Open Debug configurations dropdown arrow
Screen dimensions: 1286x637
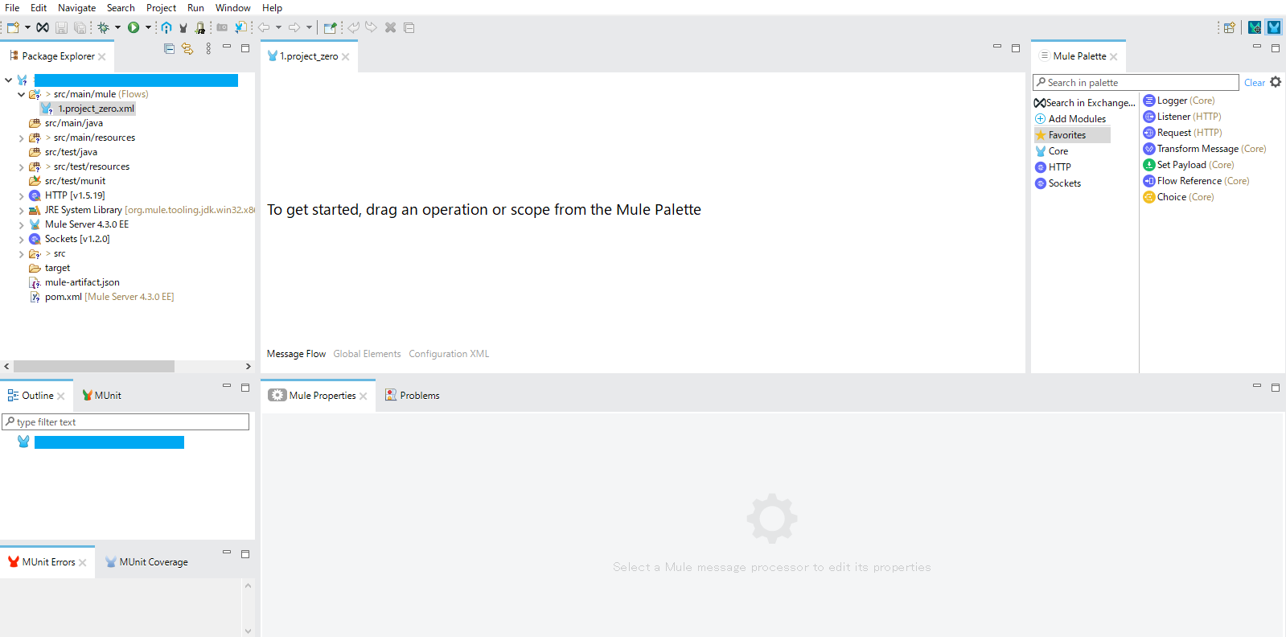point(117,27)
